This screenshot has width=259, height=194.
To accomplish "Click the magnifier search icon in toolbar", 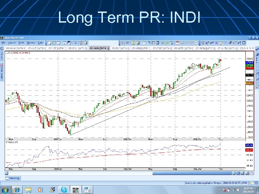I will (x=75, y=43).
